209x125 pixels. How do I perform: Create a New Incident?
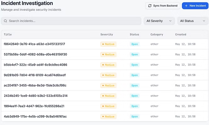pos(195,6)
